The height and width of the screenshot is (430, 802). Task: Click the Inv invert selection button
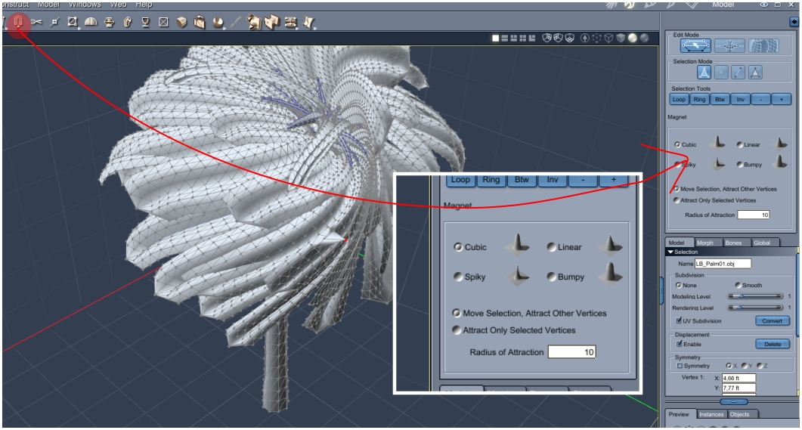740,99
